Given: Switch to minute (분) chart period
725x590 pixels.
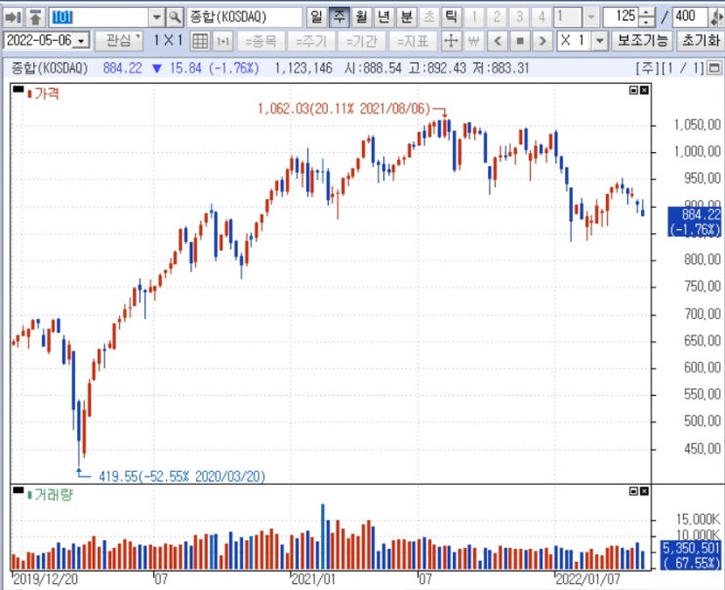Looking at the screenshot, I should [407, 18].
